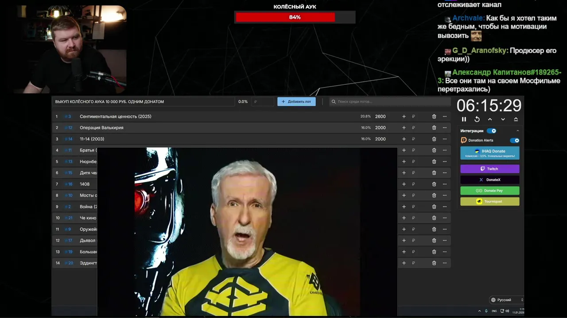Connect the DonateX integration

[x=490, y=180]
